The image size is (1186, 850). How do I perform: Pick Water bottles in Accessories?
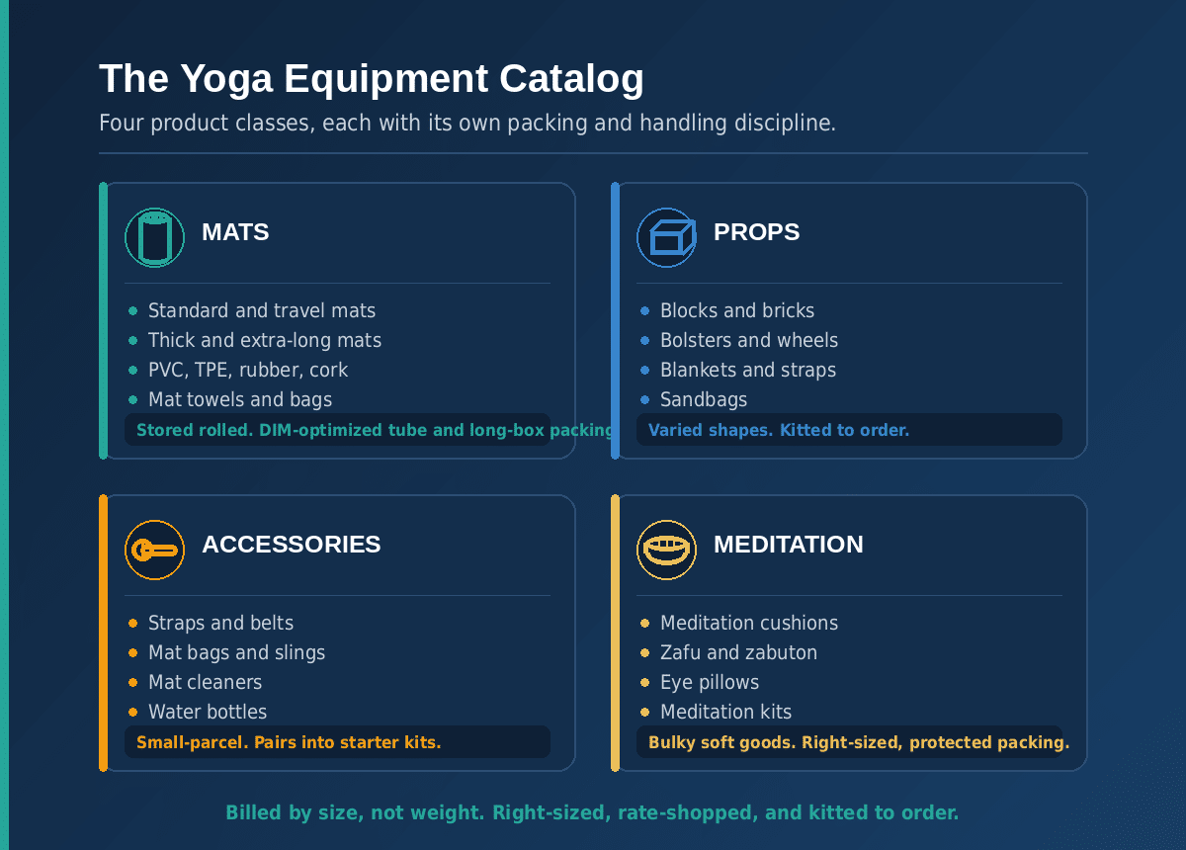[x=208, y=712]
